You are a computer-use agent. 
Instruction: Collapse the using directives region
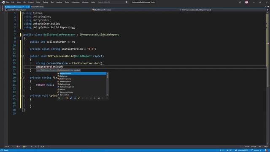pos(22,13)
